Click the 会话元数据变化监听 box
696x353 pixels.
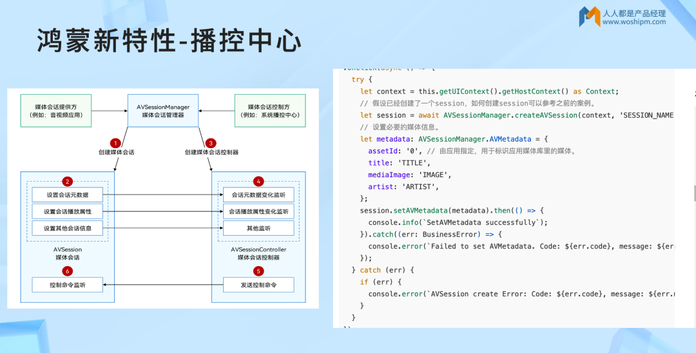tap(258, 195)
